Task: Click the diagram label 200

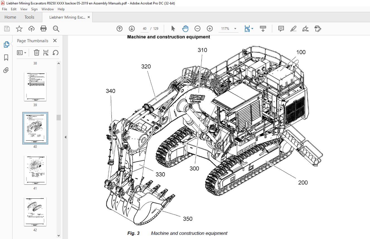Action: pos(303,183)
